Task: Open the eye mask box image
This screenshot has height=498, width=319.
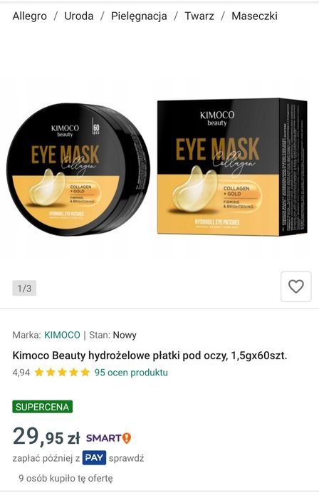Action: [x=232, y=167]
